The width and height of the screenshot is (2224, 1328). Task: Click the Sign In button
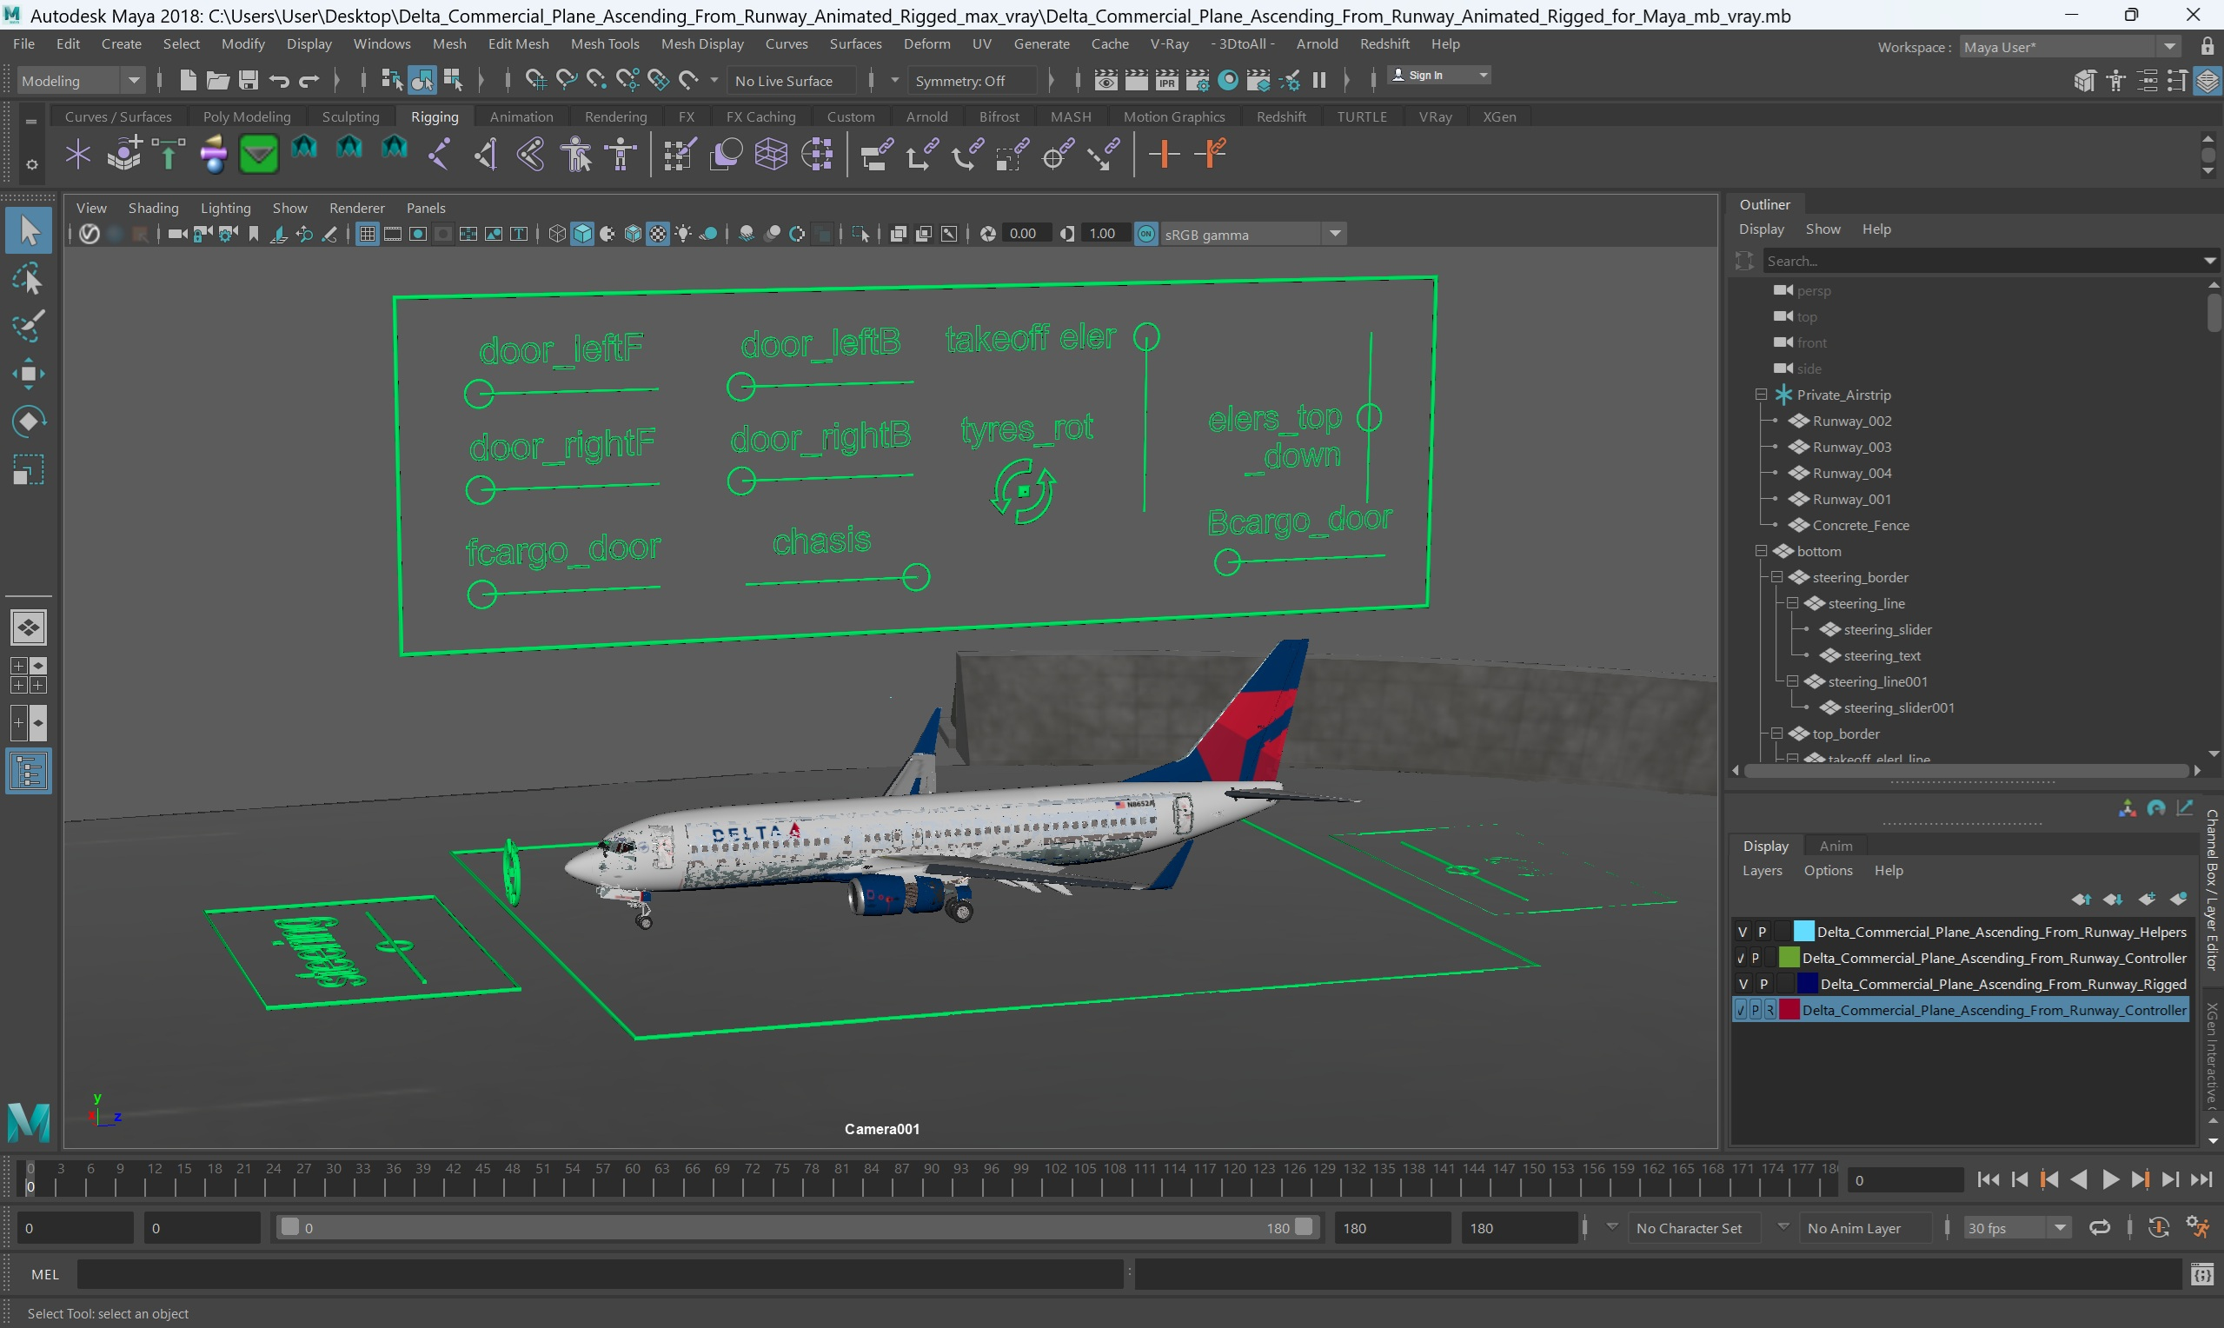[x=1439, y=75]
